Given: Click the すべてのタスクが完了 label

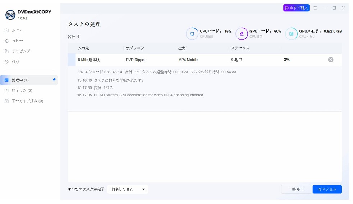Looking at the screenshot, I should pyautogui.click(x=87, y=189).
